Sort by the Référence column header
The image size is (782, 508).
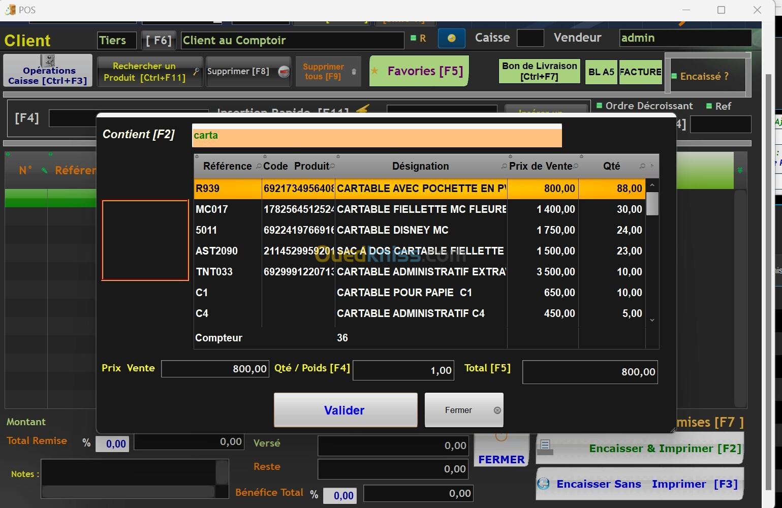tap(227, 166)
